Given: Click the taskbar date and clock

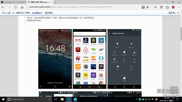Looking at the screenshot, I should point(167,99).
